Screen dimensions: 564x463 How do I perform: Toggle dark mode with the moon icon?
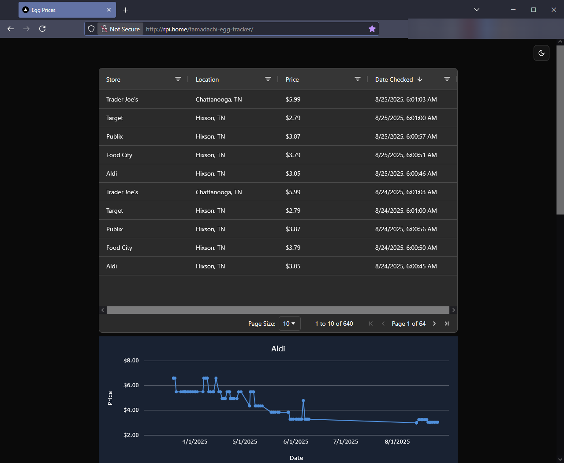click(x=541, y=53)
